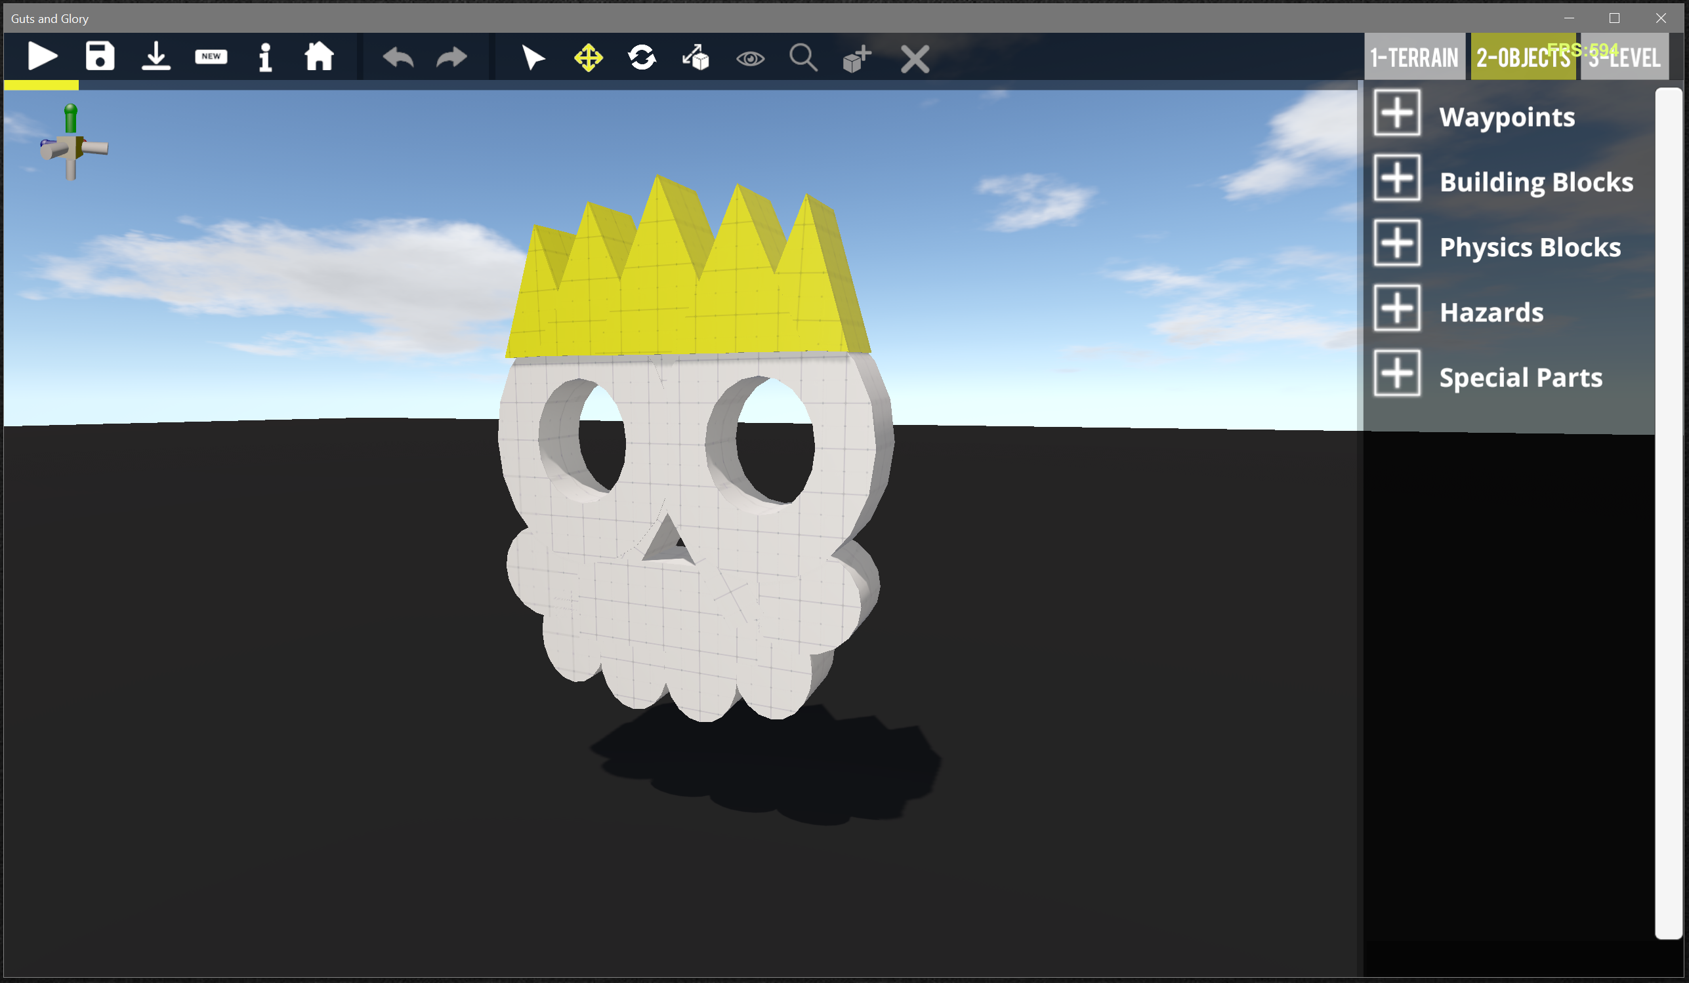Click the Waypoints label
Viewport: 1689px width, 983px height.
[x=1507, y=117]
